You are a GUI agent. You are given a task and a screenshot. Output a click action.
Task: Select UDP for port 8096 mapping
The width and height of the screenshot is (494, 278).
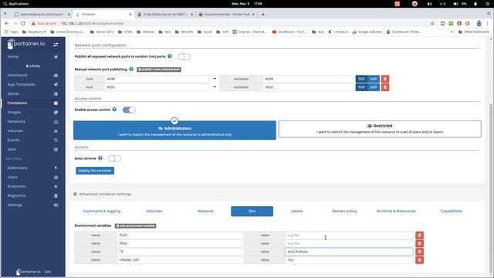[x=374, y=79]
